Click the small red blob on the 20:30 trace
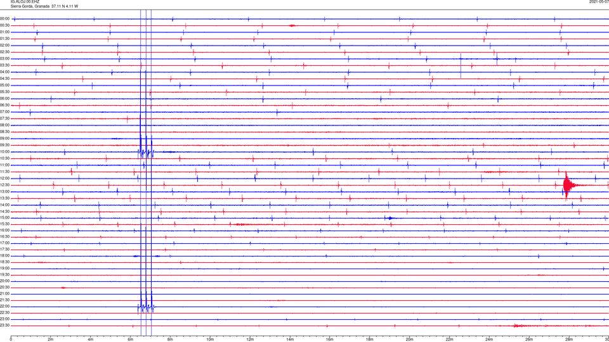Image resolution: width=609 pixels, height=342 pixels. (x=63, y=288)
